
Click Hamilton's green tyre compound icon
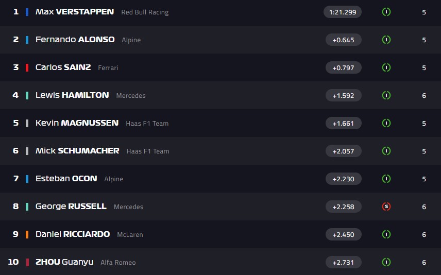point(386,95)
